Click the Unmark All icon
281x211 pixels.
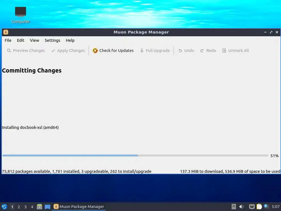[224, 51]
